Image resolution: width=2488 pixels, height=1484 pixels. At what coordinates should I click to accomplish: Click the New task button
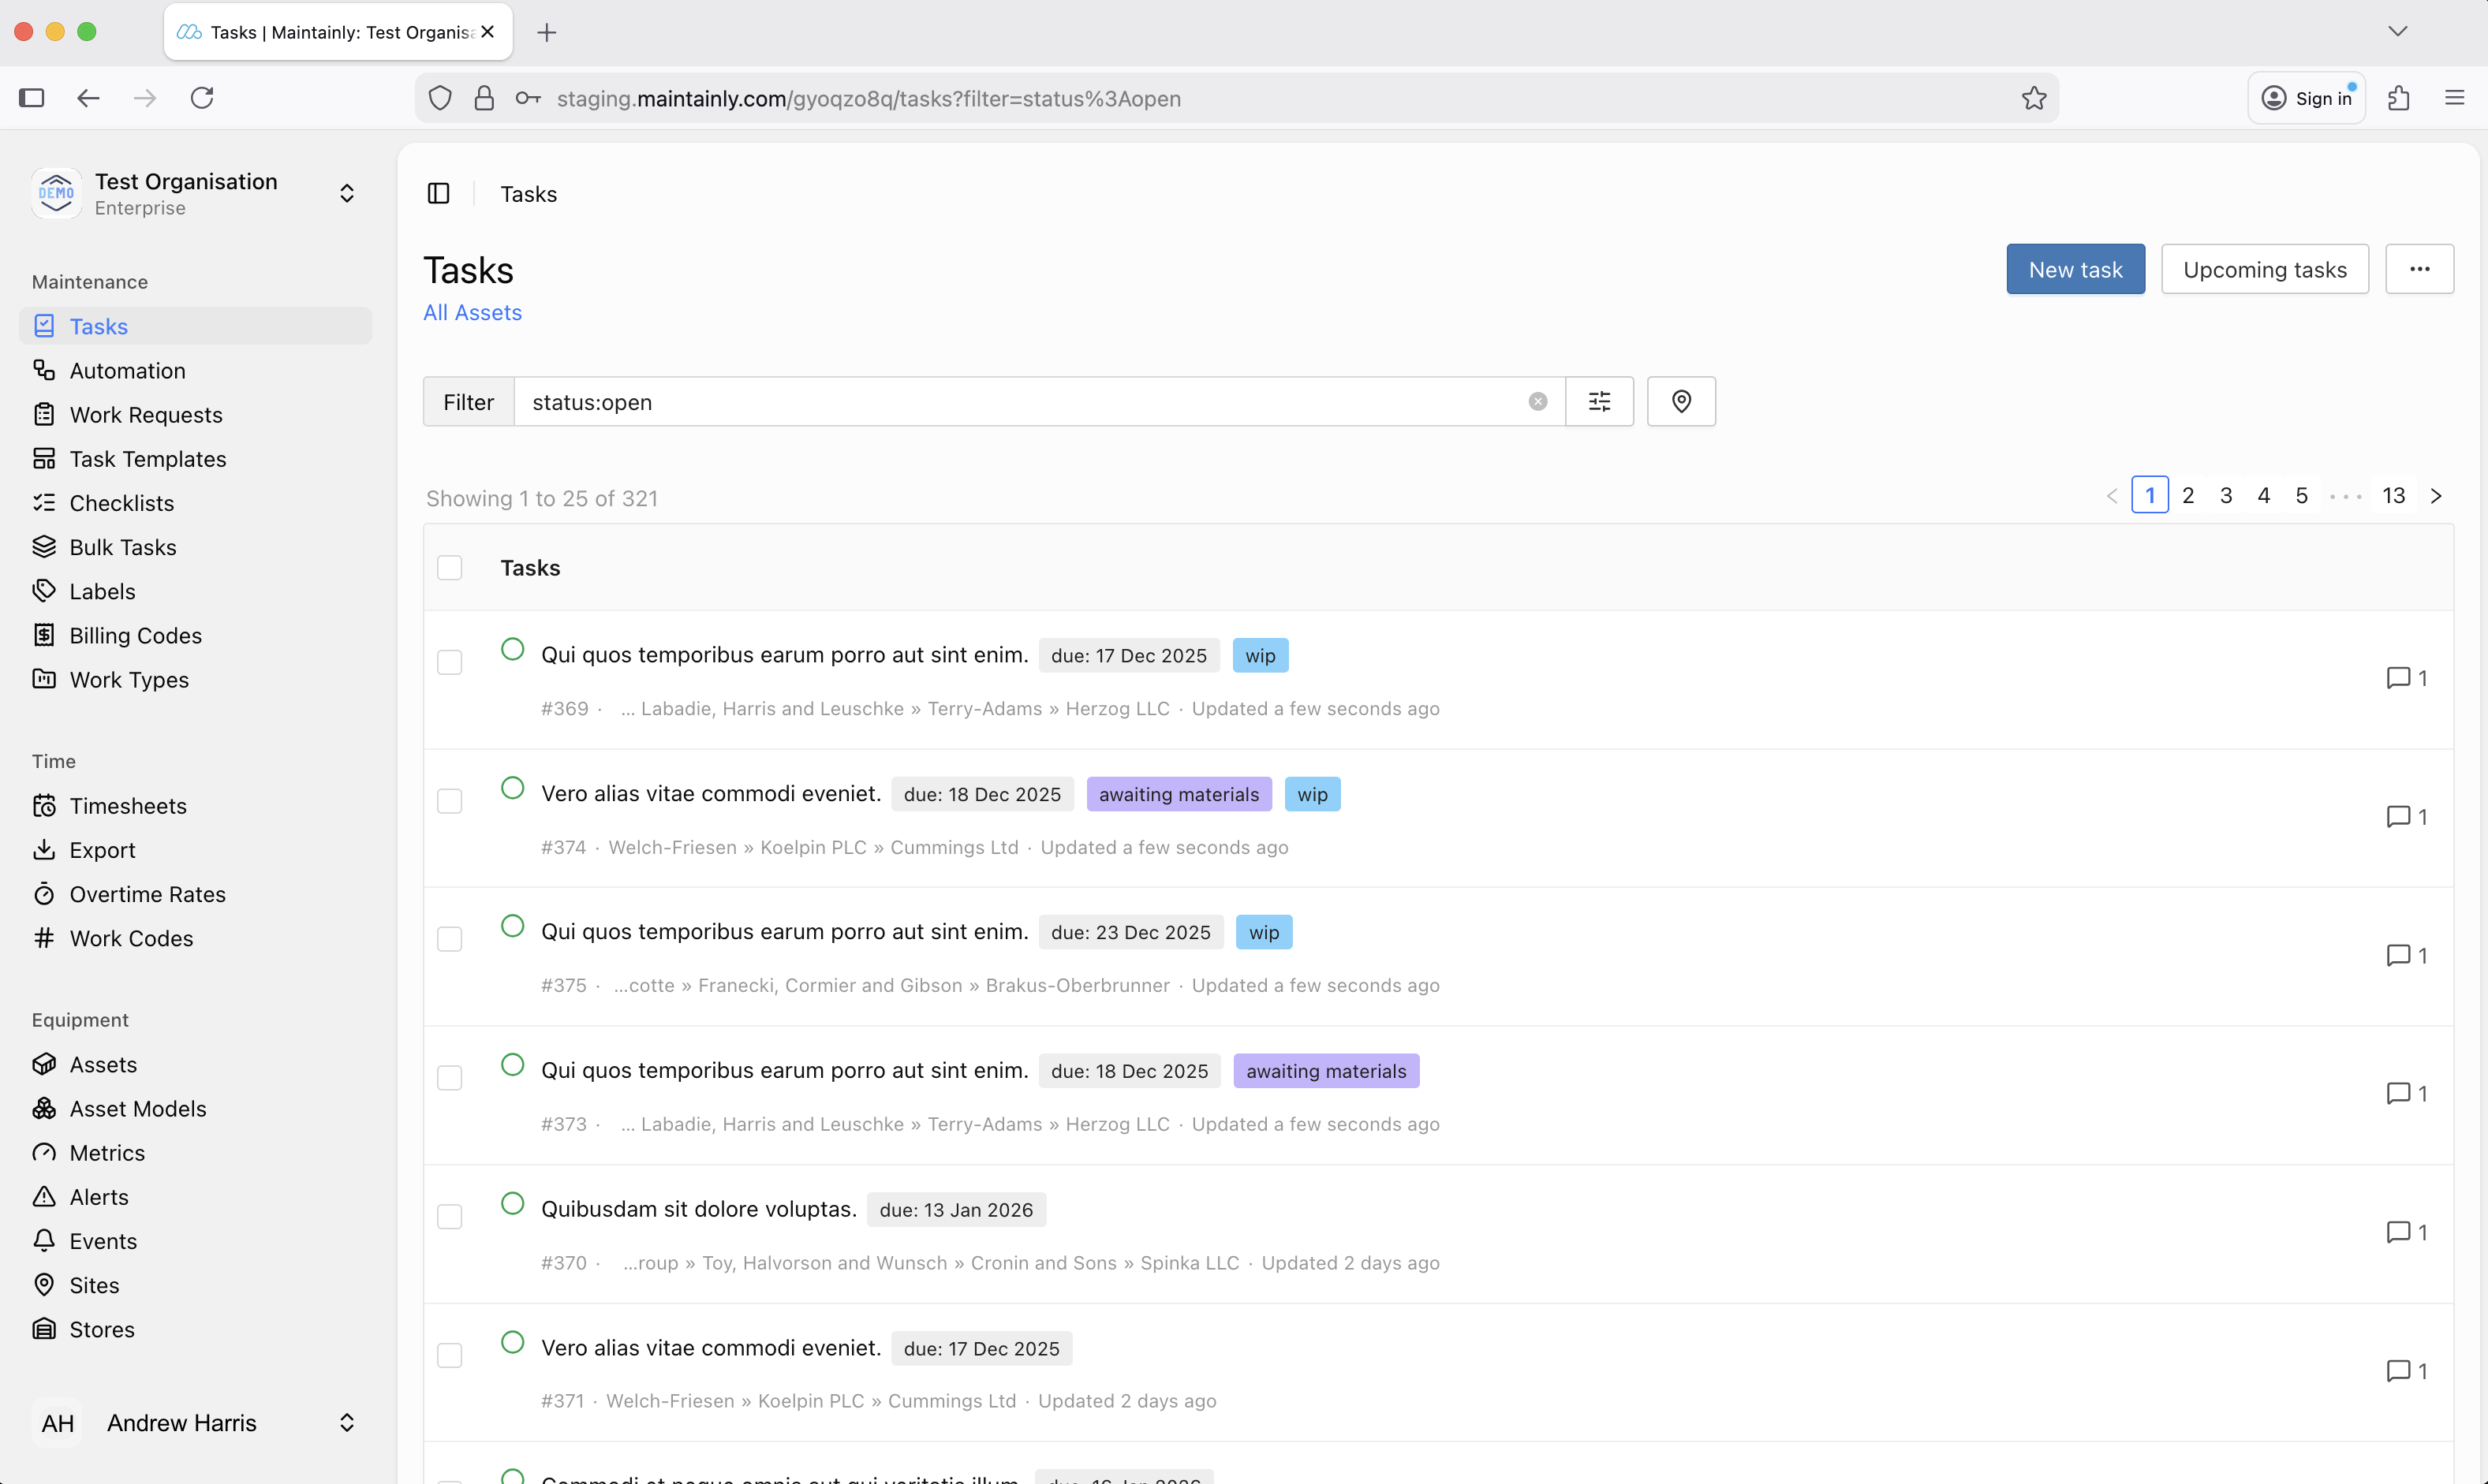2074,269
